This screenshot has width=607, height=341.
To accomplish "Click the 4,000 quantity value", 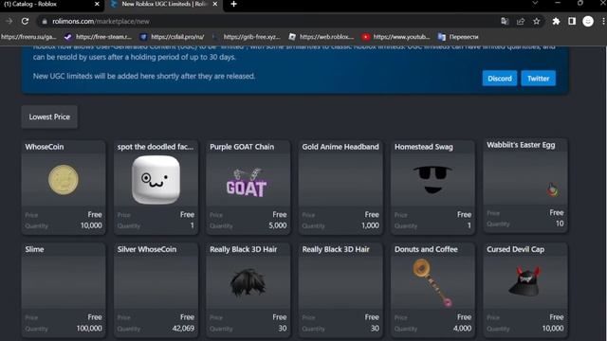I will click(462, 329).
